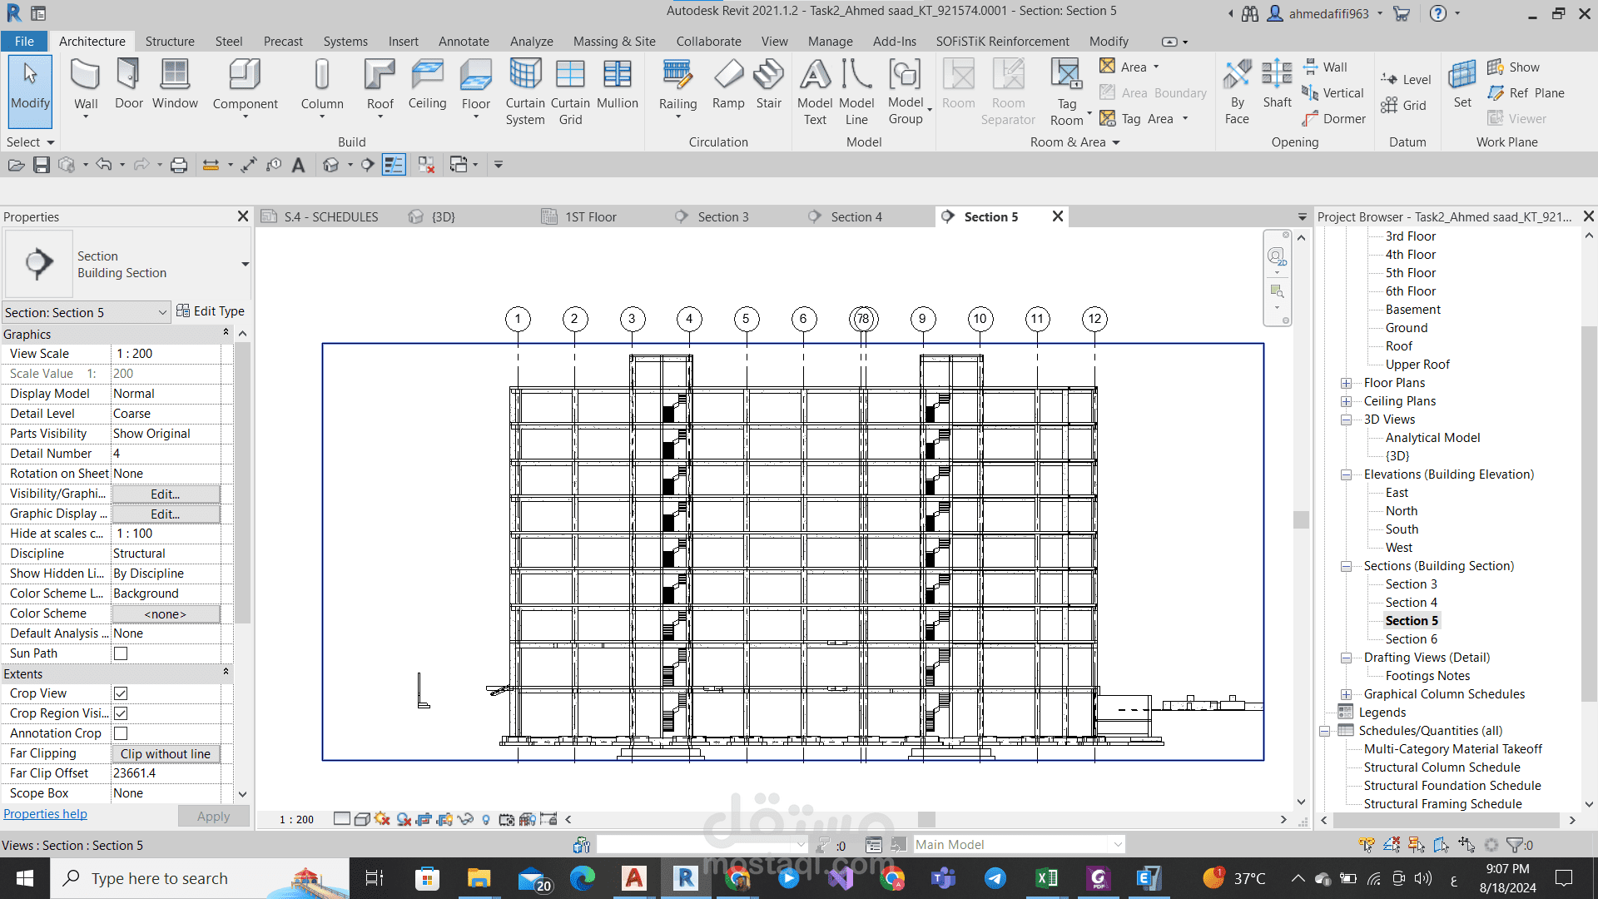Enable the Annotation Crop checkbox
Image resolution: width=1598 pixels, height=899 pixels.
point(121,733)
